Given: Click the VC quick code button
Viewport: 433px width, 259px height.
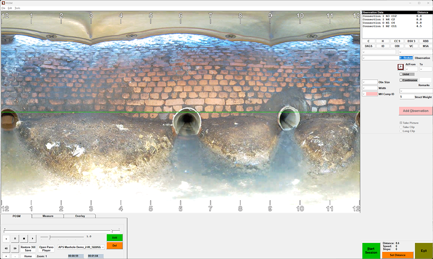Looking at the screenshot, I should click(411, 46).
